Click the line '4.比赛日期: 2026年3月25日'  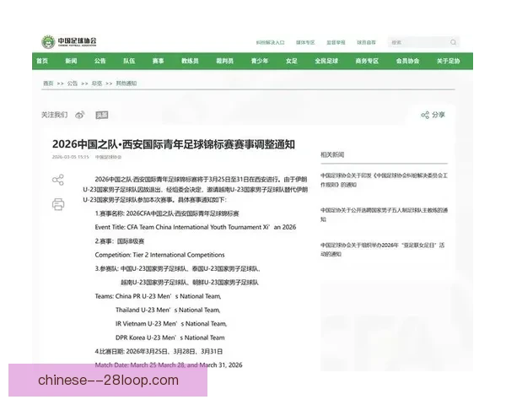159,351
